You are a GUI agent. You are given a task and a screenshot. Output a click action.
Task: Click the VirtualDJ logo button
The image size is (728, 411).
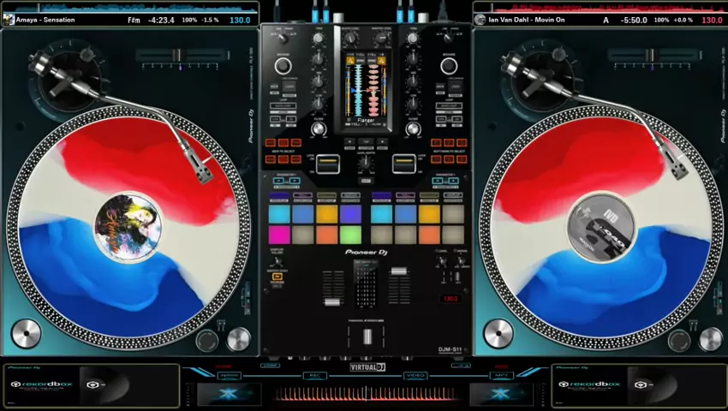pos(365,367)
